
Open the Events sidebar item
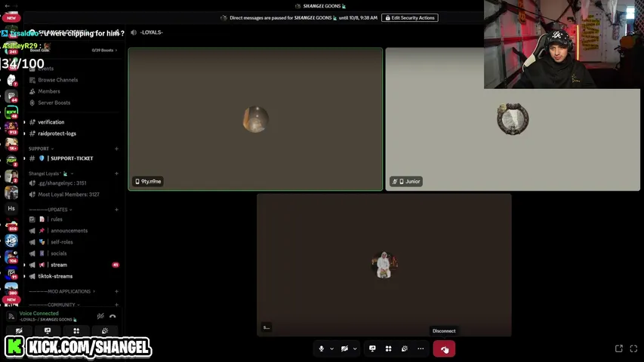(x=45, y=69)
